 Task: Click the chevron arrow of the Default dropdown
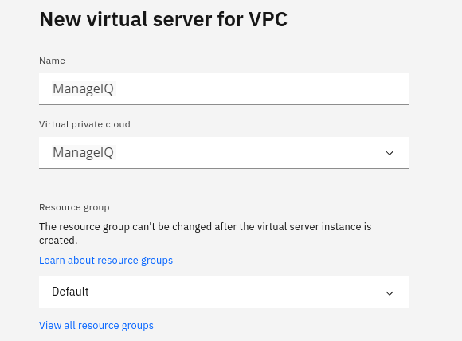[x=390, y=293]
